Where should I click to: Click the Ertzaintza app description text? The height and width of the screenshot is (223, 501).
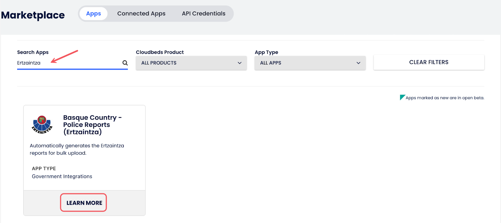coord(77,149)
